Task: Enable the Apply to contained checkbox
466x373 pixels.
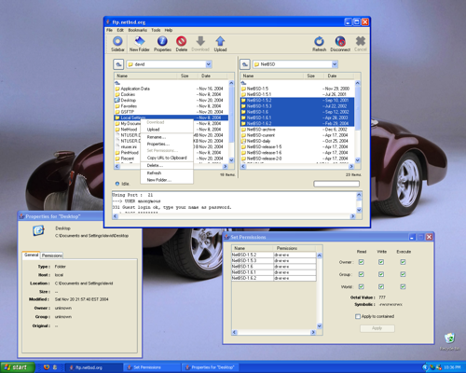Action: pyautogui.click(x=358, y=316)
